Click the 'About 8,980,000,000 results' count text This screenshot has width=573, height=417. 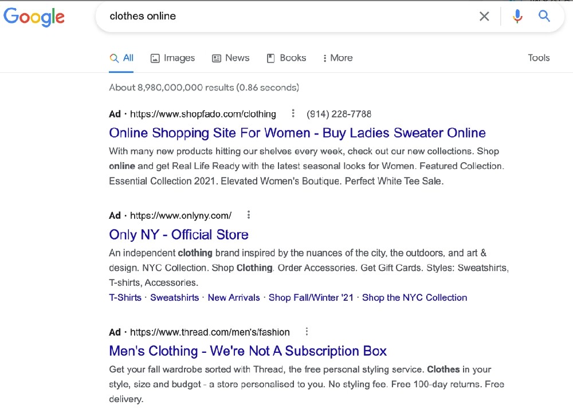click(x=204, y=88)
